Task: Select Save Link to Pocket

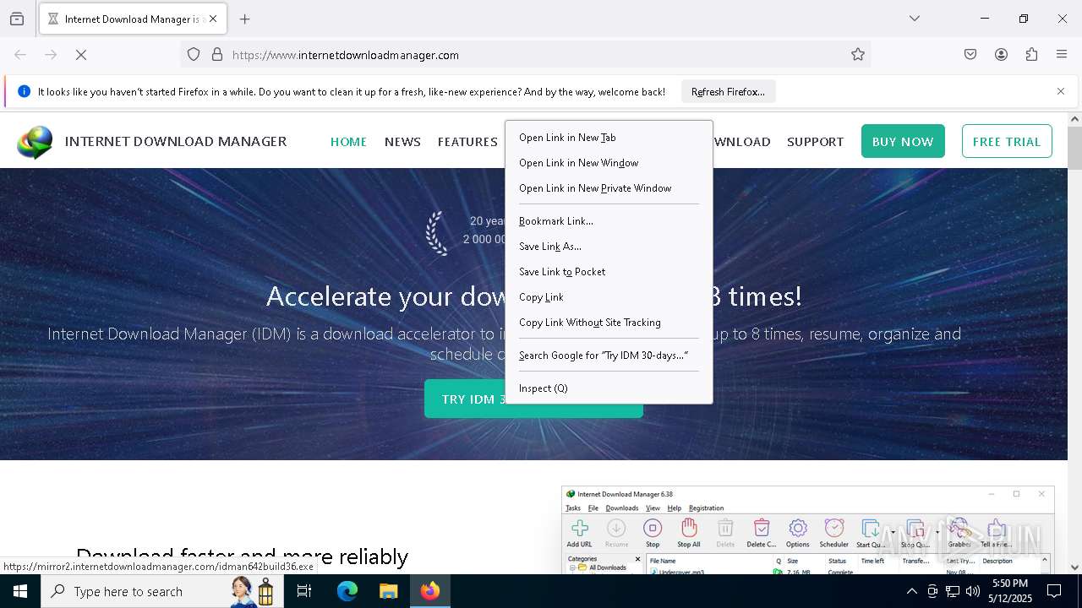Action: tap(609, 272)
